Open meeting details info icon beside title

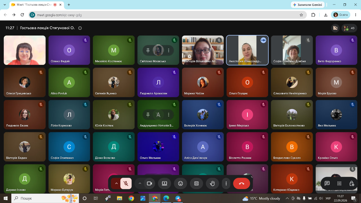point(80,28)
